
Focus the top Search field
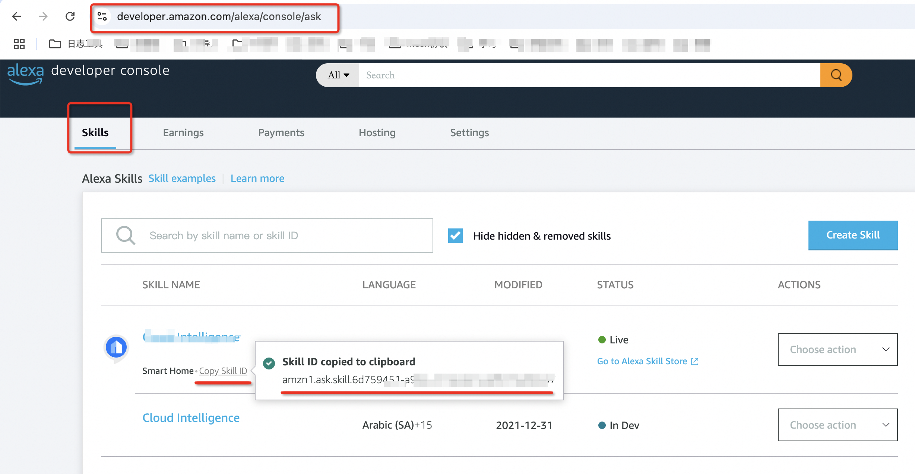[x=589, y=75]
